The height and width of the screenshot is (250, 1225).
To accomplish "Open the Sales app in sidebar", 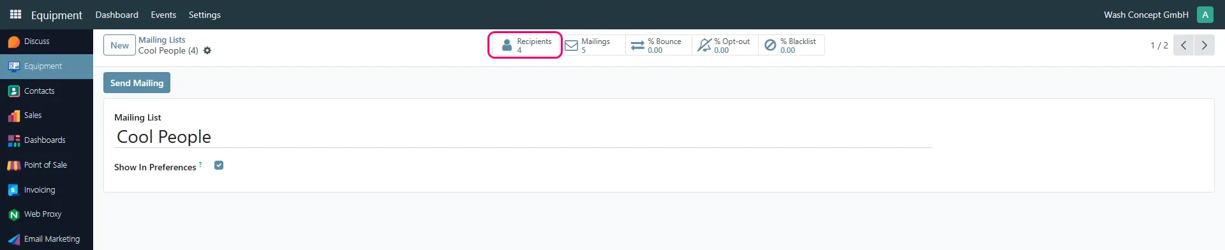I will (47, 115).
